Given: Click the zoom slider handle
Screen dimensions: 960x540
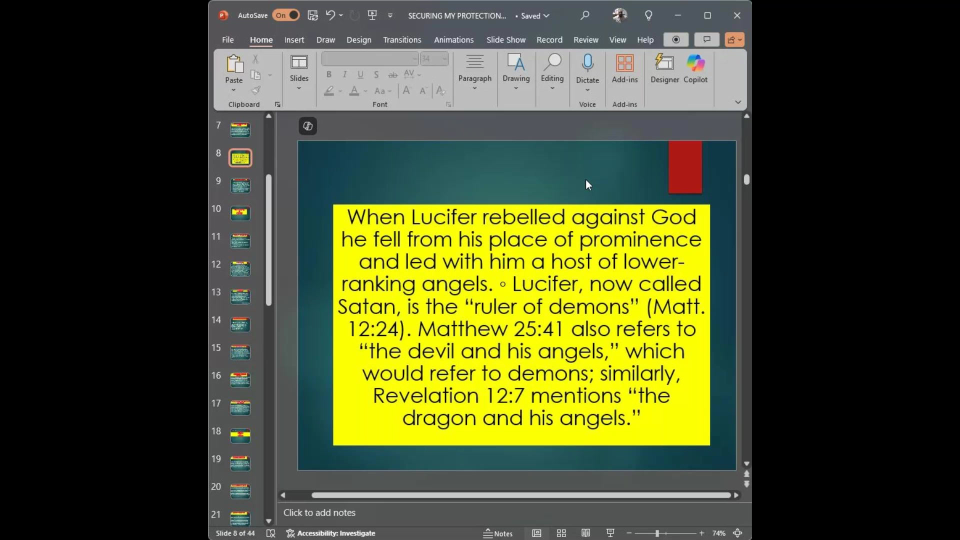Looking at the screenshot, I should [x=657, y=533].
